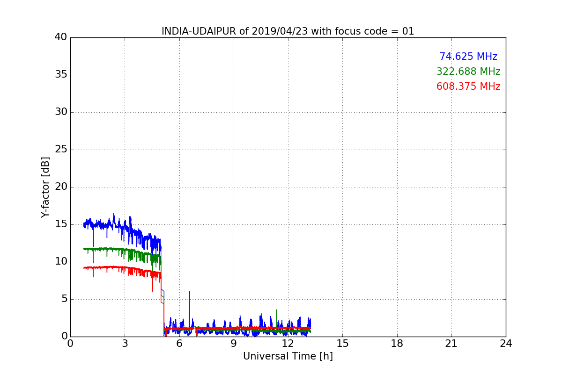Click the y-axis tick label 5
The image size is (562, 374).
pyautogui.click(x=64, y=299)
